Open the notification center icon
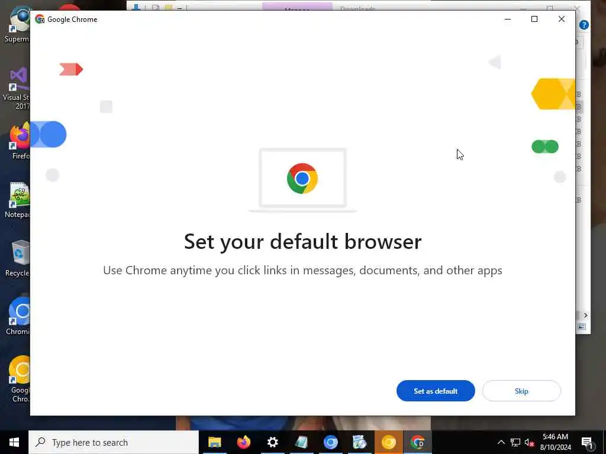This screenshot has width=606, height=454. (x=587, y=443)
